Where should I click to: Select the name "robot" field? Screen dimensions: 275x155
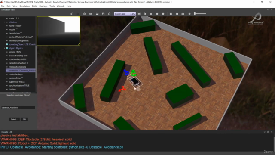point(15,26)
